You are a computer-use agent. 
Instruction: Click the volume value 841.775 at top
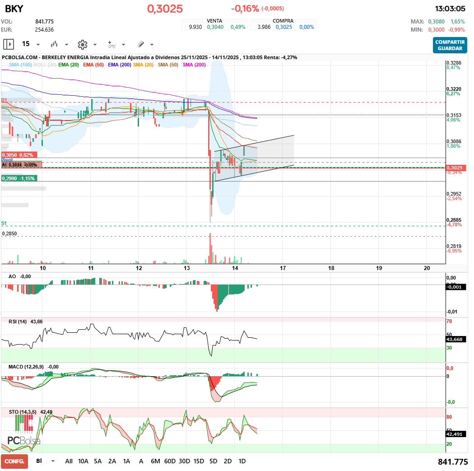coord(44,22)
